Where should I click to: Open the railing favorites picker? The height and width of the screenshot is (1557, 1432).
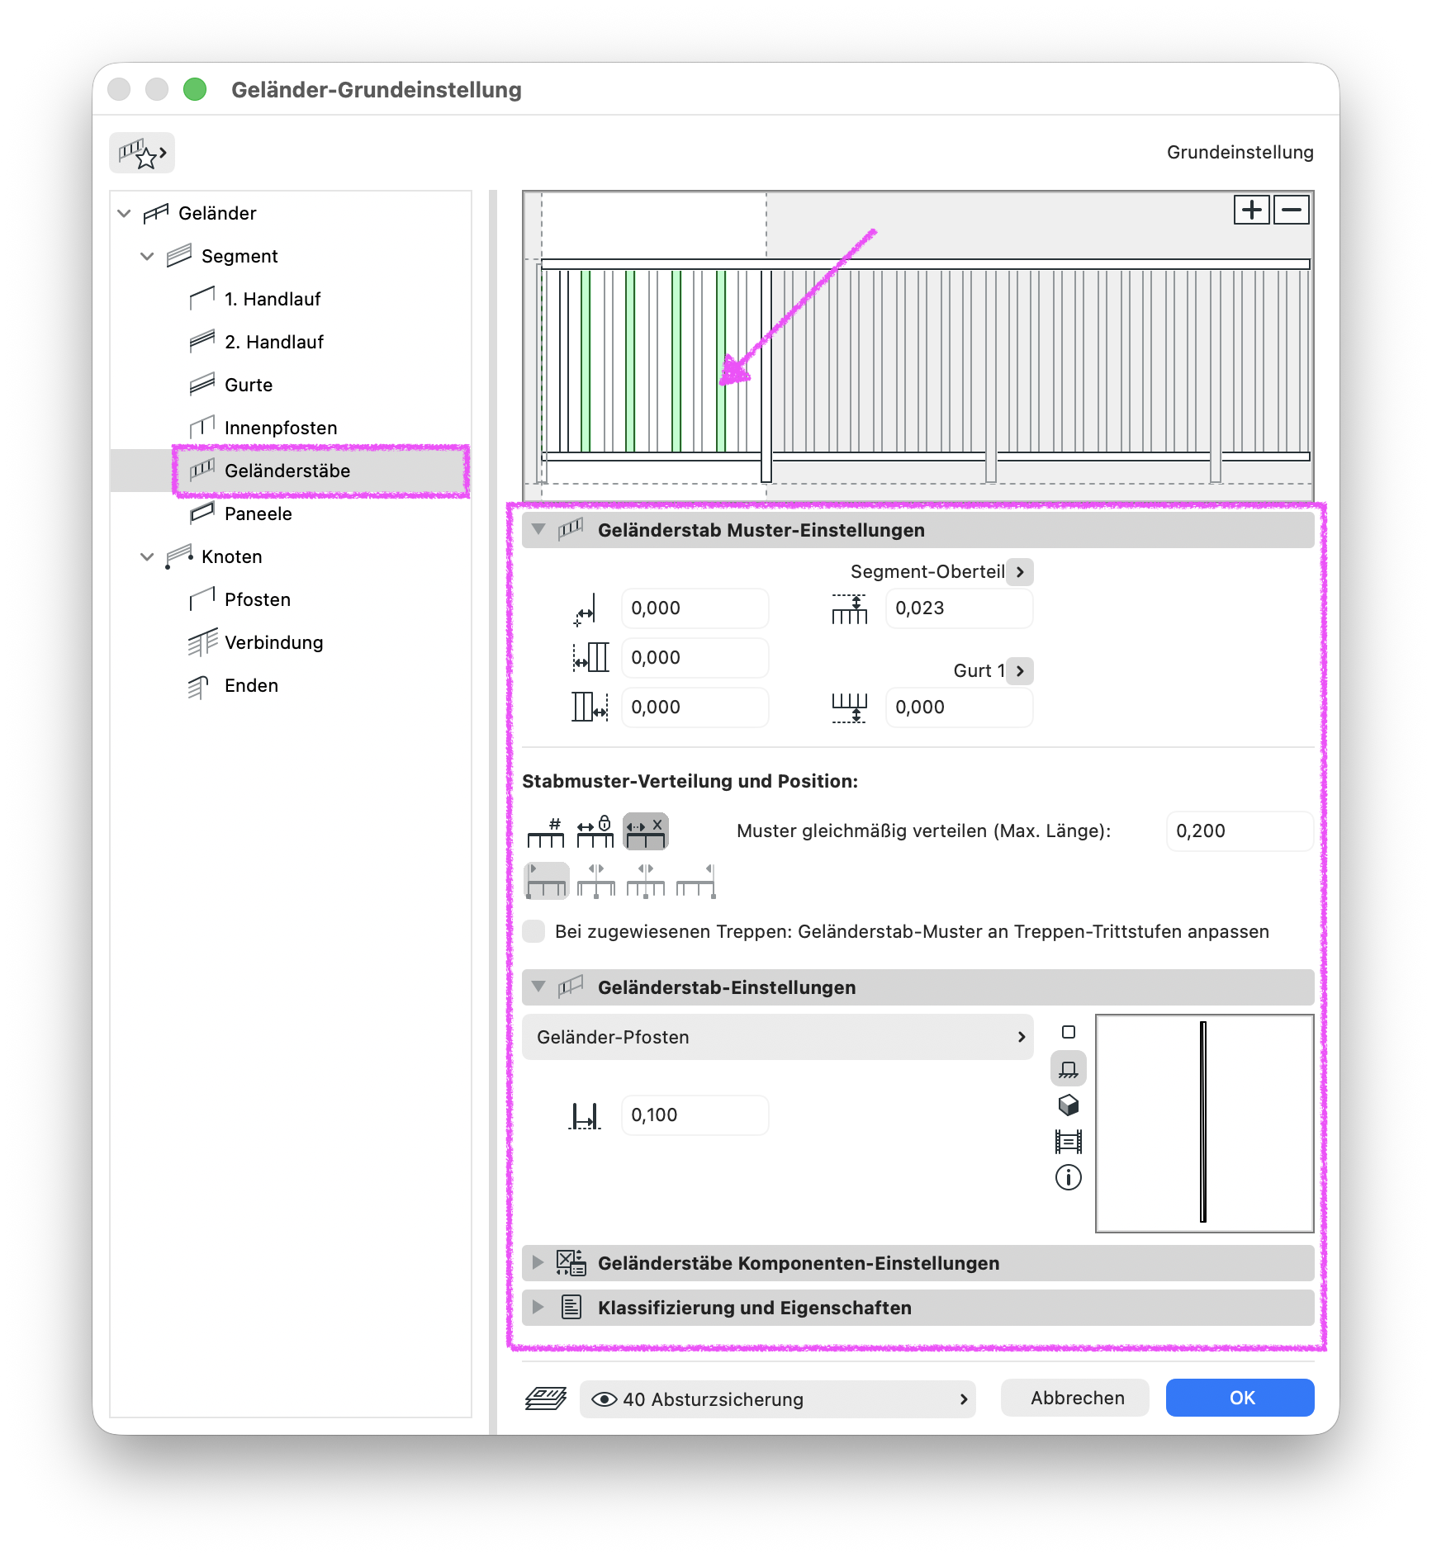pyautogui.click(x=142, y=153)
